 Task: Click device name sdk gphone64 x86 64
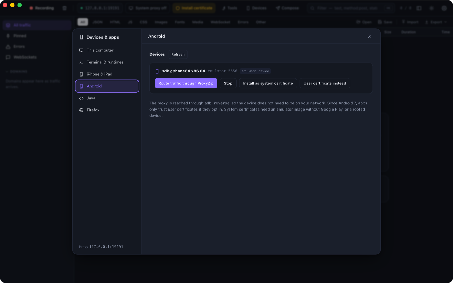pos(184,71)
